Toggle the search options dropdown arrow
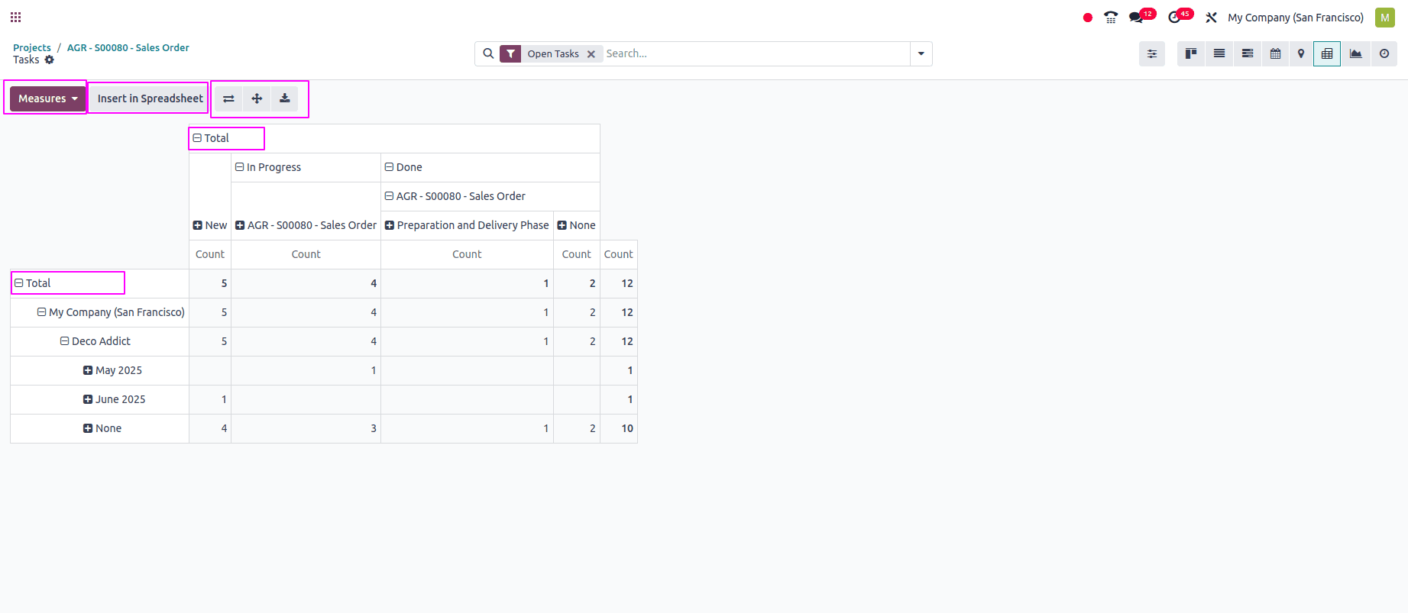Viewport: 1408px width, 613px height. point(921,53)
